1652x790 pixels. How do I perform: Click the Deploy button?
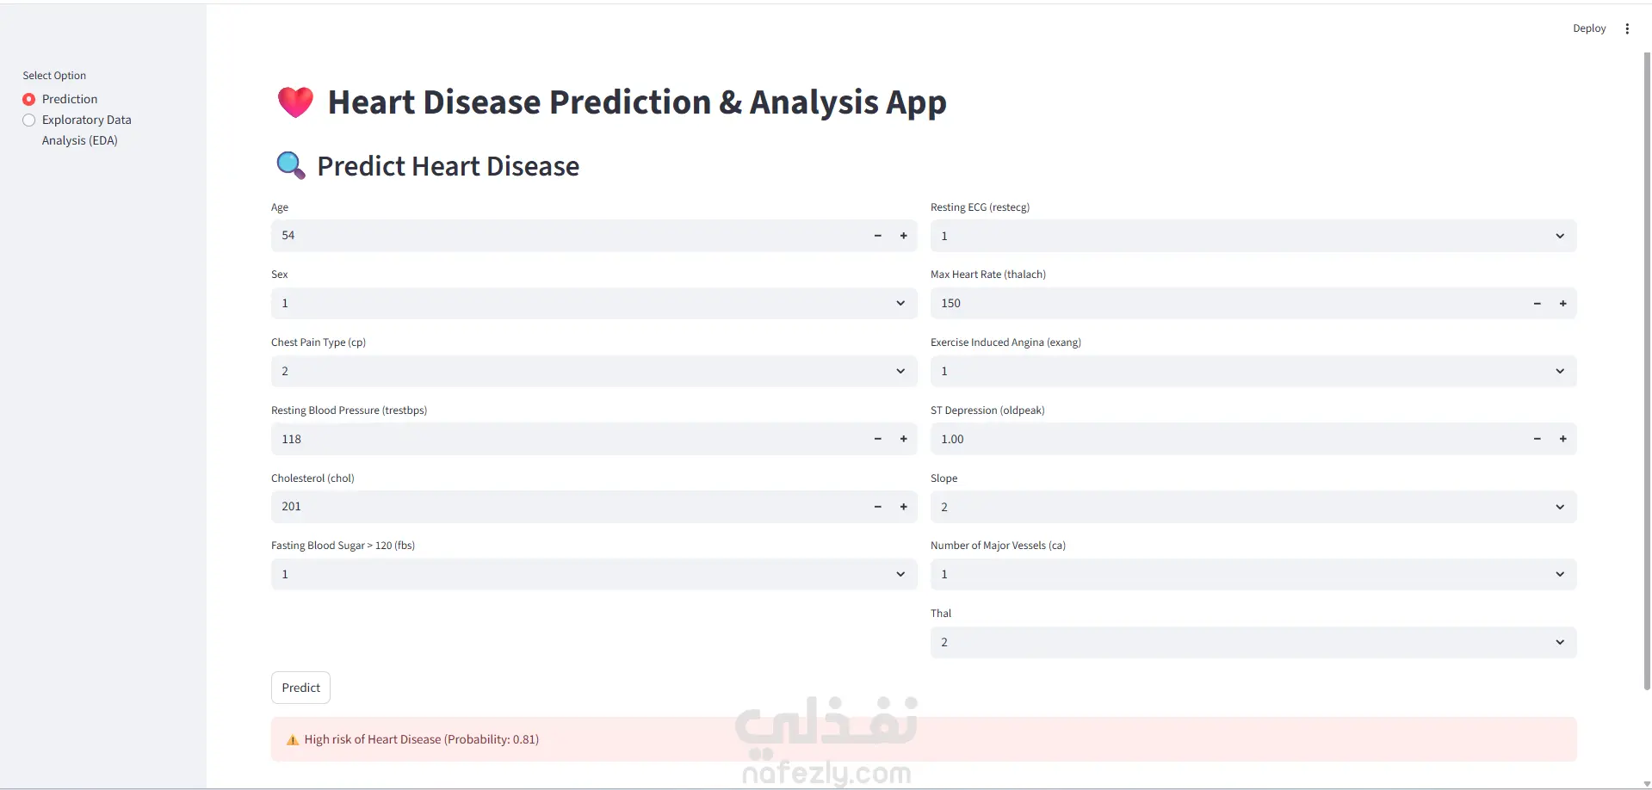point(1588,28)
